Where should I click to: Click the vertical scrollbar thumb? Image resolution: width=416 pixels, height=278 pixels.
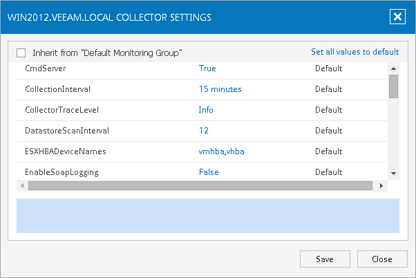click(393, 86)
